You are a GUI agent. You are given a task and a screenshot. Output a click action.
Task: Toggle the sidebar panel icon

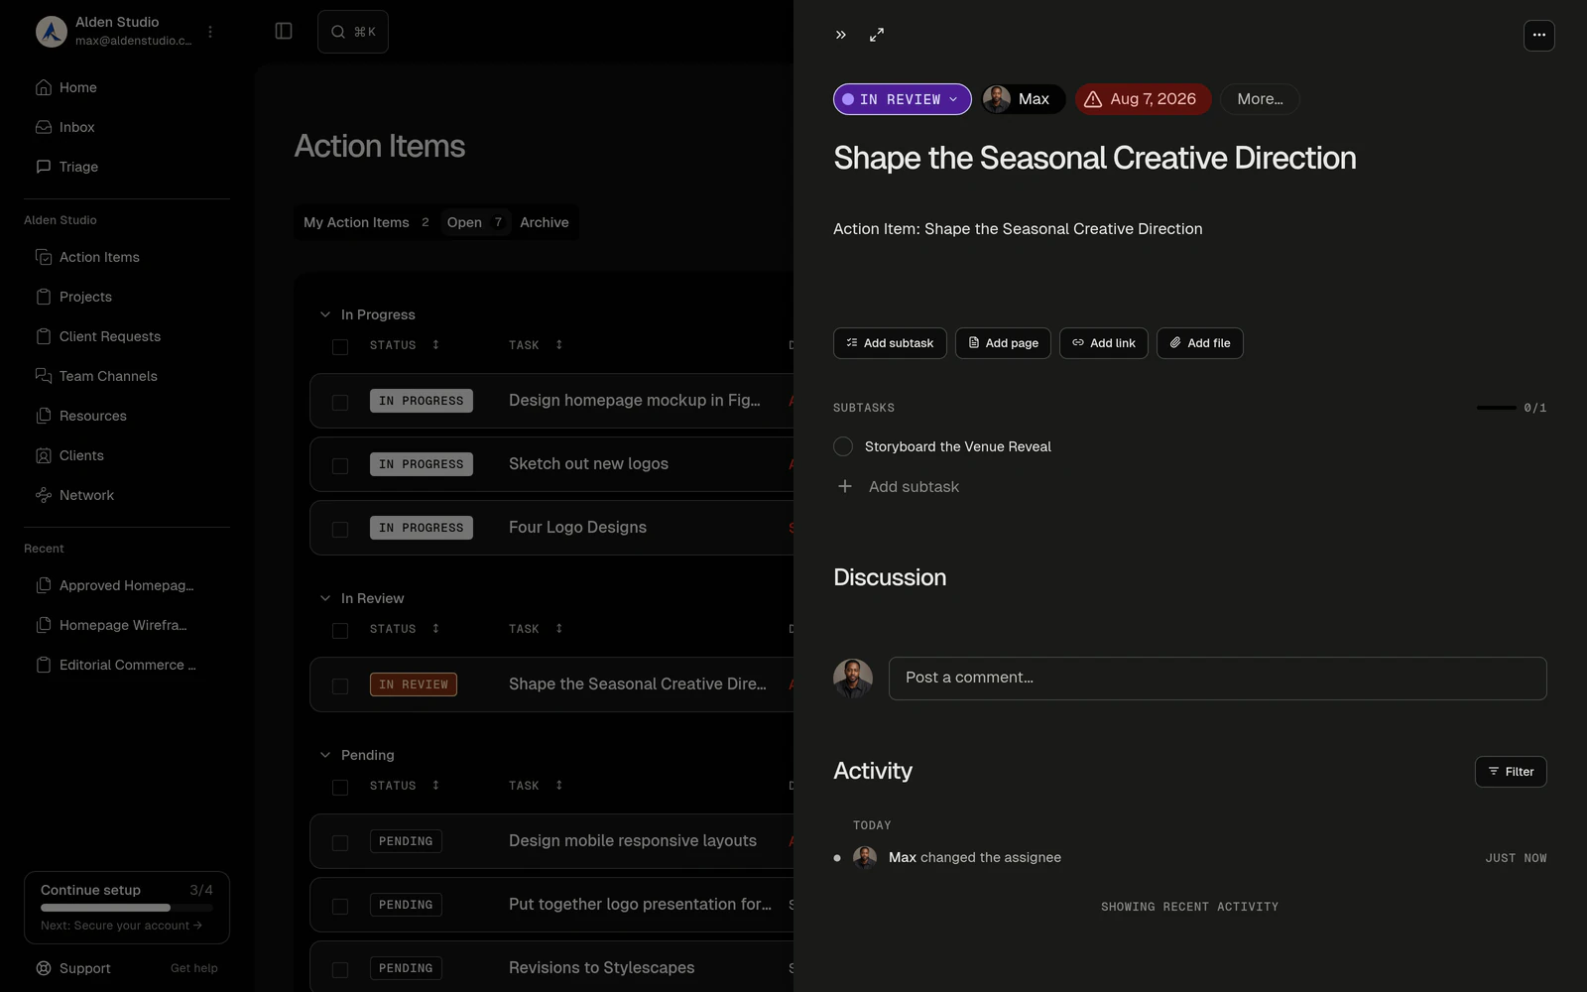[x=284, y=32]
